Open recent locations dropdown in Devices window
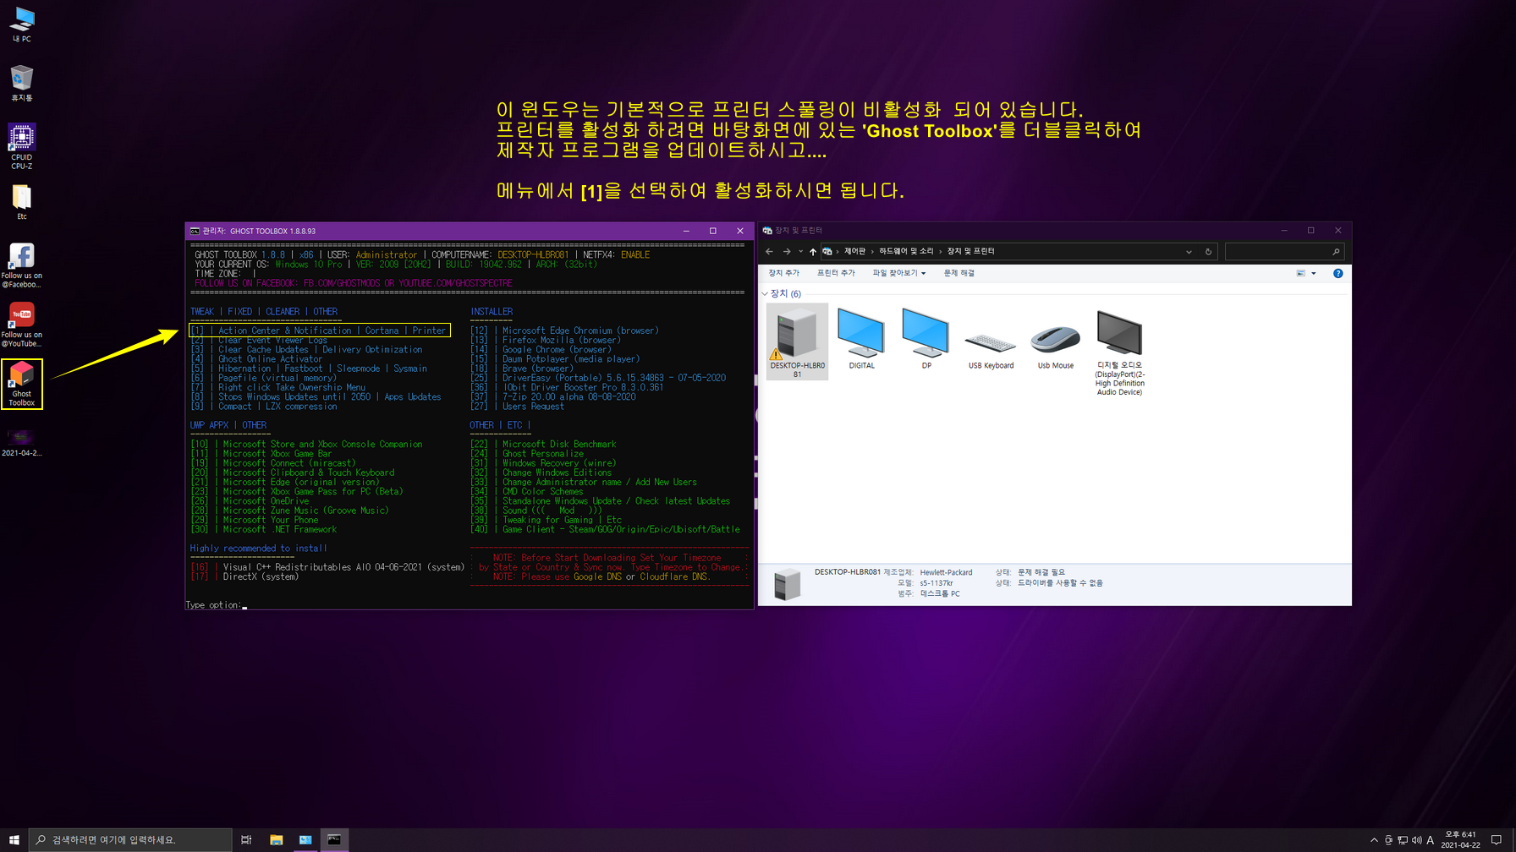The image size is (1516, 852). point(800,251)
